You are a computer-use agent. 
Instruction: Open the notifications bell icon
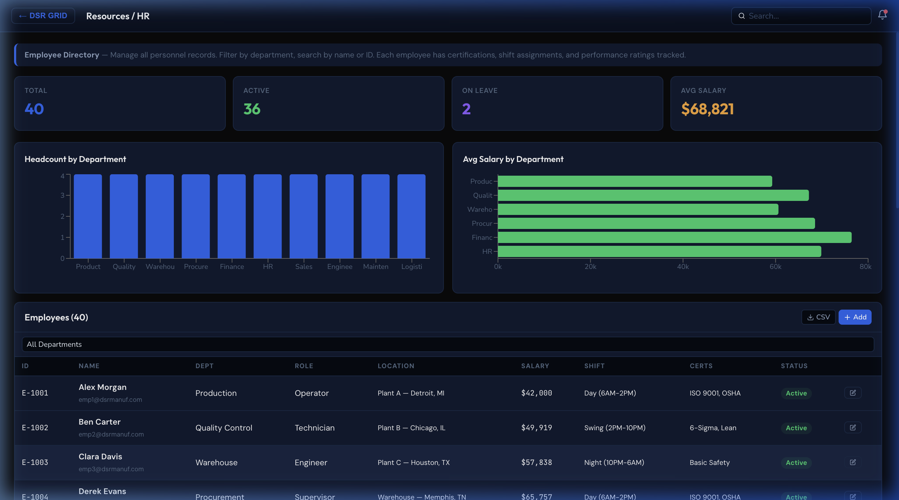882,15
